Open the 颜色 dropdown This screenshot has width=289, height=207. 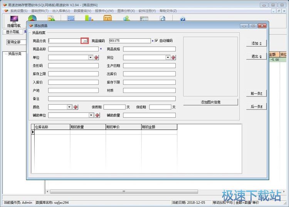point(69,107)
